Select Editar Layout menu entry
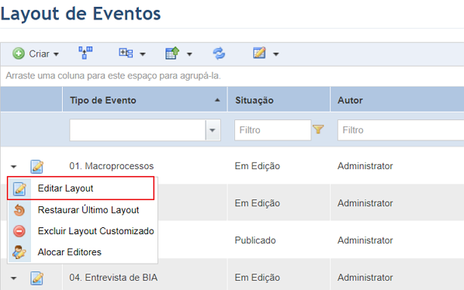 [x=81, y=188]
